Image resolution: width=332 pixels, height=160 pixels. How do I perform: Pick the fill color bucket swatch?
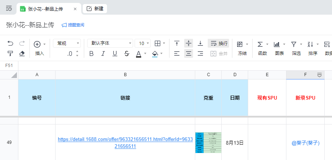(x=155, y=54)
